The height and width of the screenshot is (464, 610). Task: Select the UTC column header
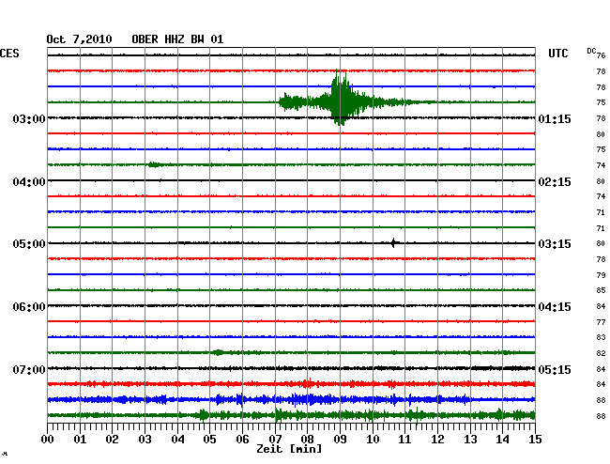click(558, 54)
